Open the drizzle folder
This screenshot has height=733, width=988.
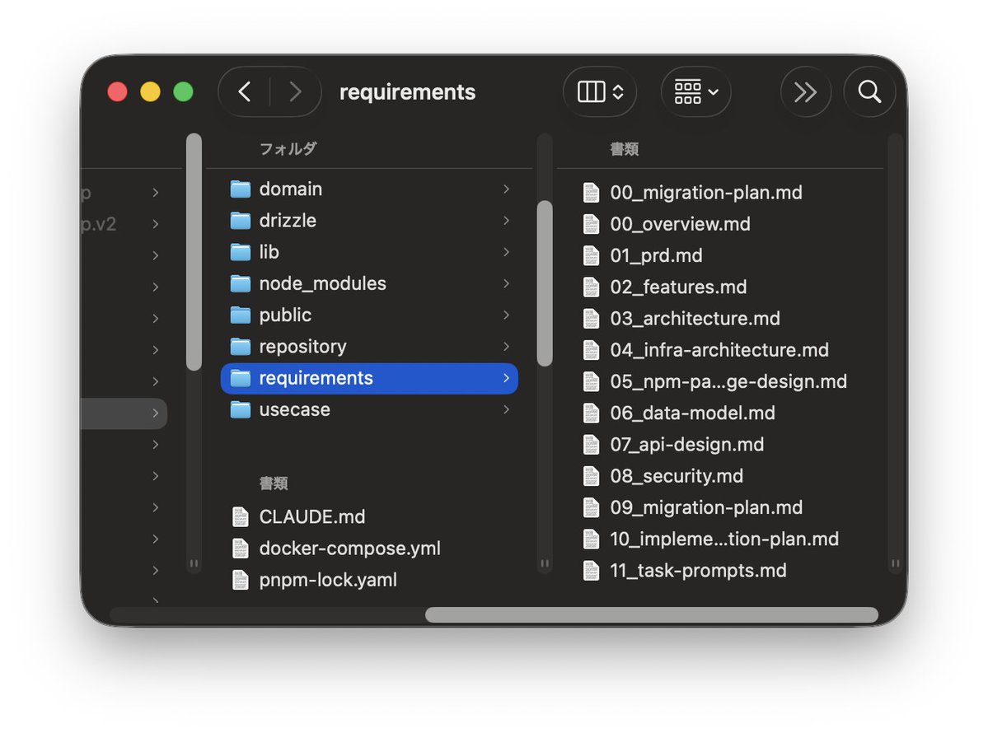tap(369, 221)
